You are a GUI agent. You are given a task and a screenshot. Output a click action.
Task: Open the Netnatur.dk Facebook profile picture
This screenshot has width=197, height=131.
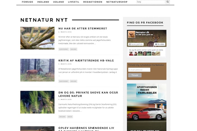(131, 34)
